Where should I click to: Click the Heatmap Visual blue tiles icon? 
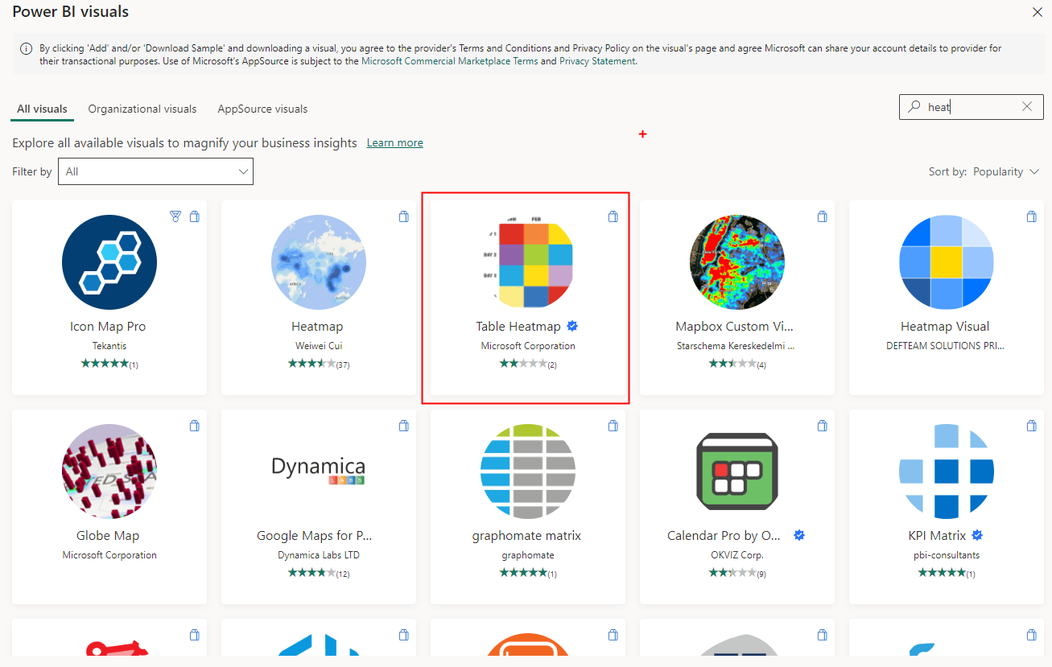click(x=947, y=262)
